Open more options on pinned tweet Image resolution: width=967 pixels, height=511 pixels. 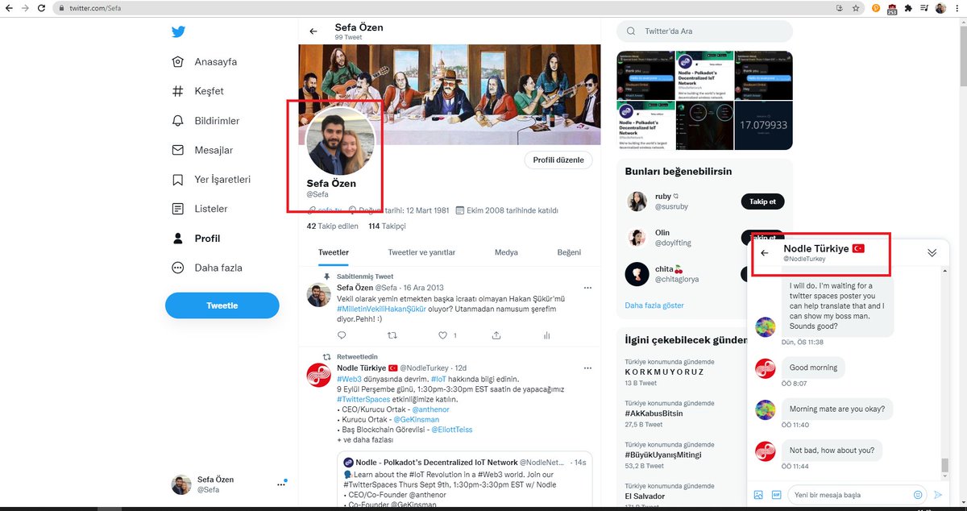point(587,288)
